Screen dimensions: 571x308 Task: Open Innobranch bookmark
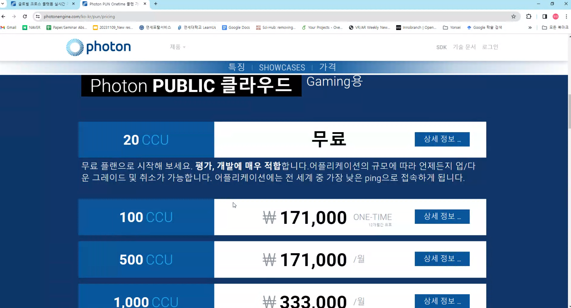[416, 27]
